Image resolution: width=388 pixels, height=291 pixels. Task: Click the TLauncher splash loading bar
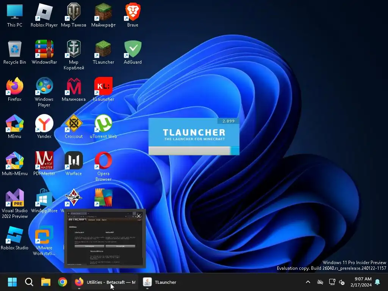pos(194,151)
